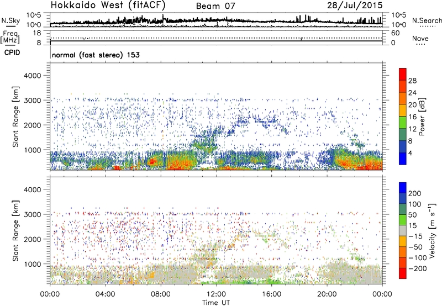
Task: Click the 'N.Sky' legend label
Action: coord(10,20)
